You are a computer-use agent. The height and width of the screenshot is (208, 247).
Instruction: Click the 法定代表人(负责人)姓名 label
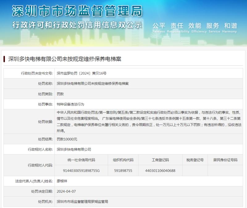(x=34, y=181)
